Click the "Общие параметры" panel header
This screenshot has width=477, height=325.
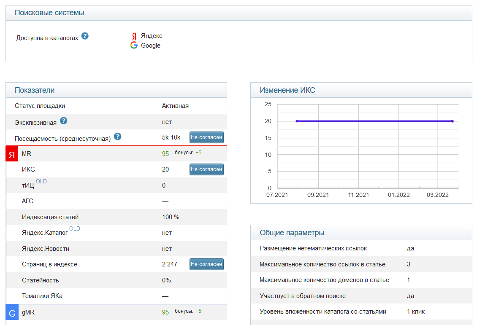[x=292, y=233]
